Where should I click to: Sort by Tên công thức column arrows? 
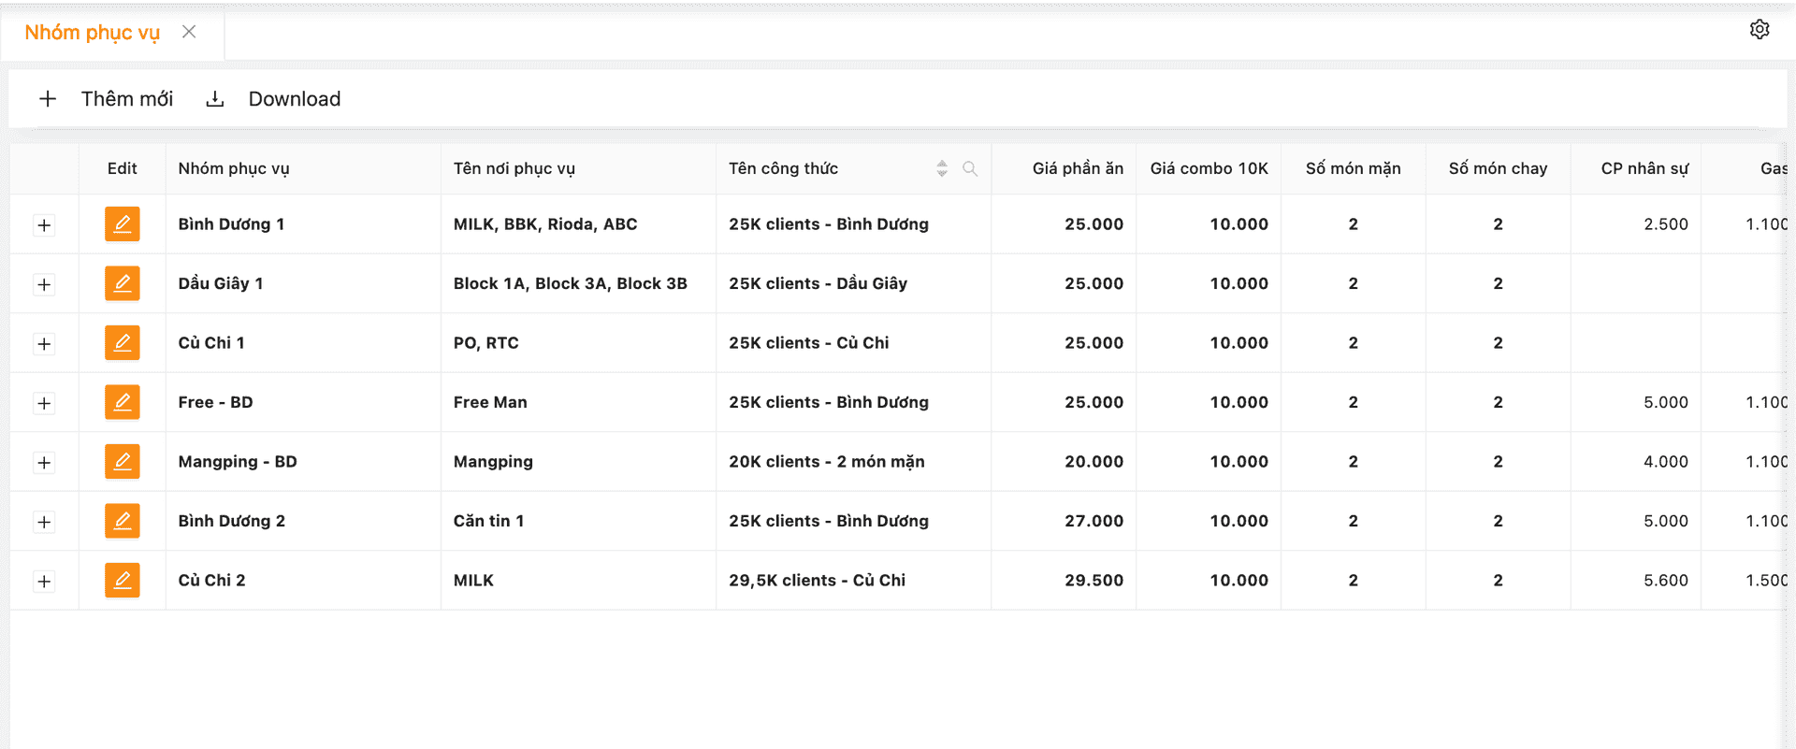[x=942, y=168]
